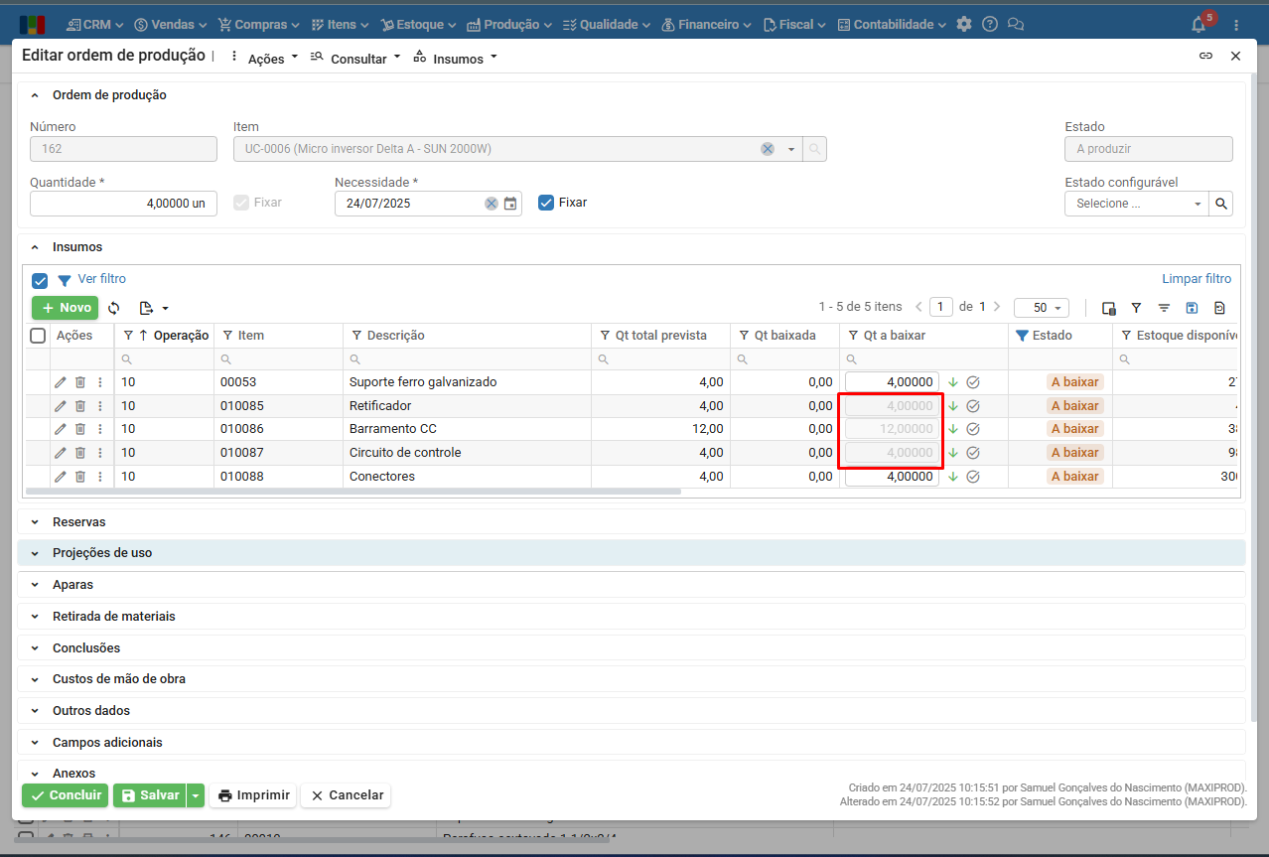Viewport: 1269px width, 857px height.
Task: Click the copy link icon in dialog header
Action: point(1205,57)
